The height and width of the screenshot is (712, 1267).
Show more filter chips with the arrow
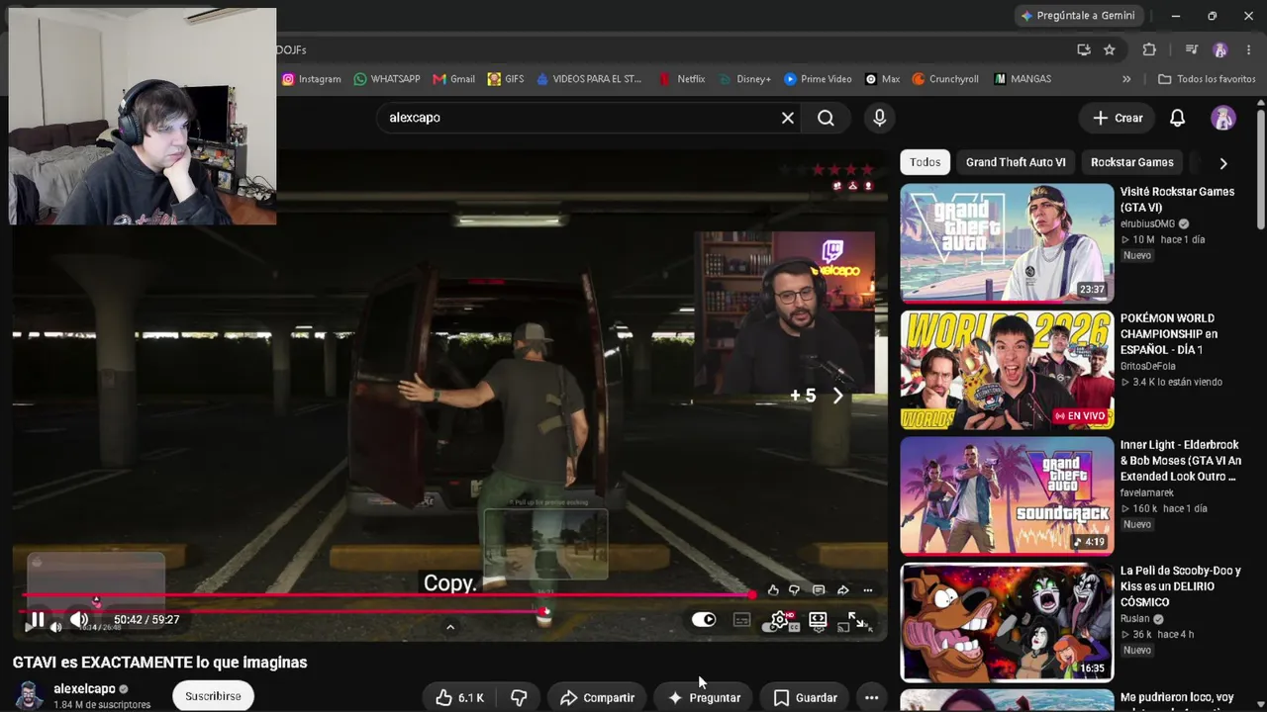tap(1223, 163)
